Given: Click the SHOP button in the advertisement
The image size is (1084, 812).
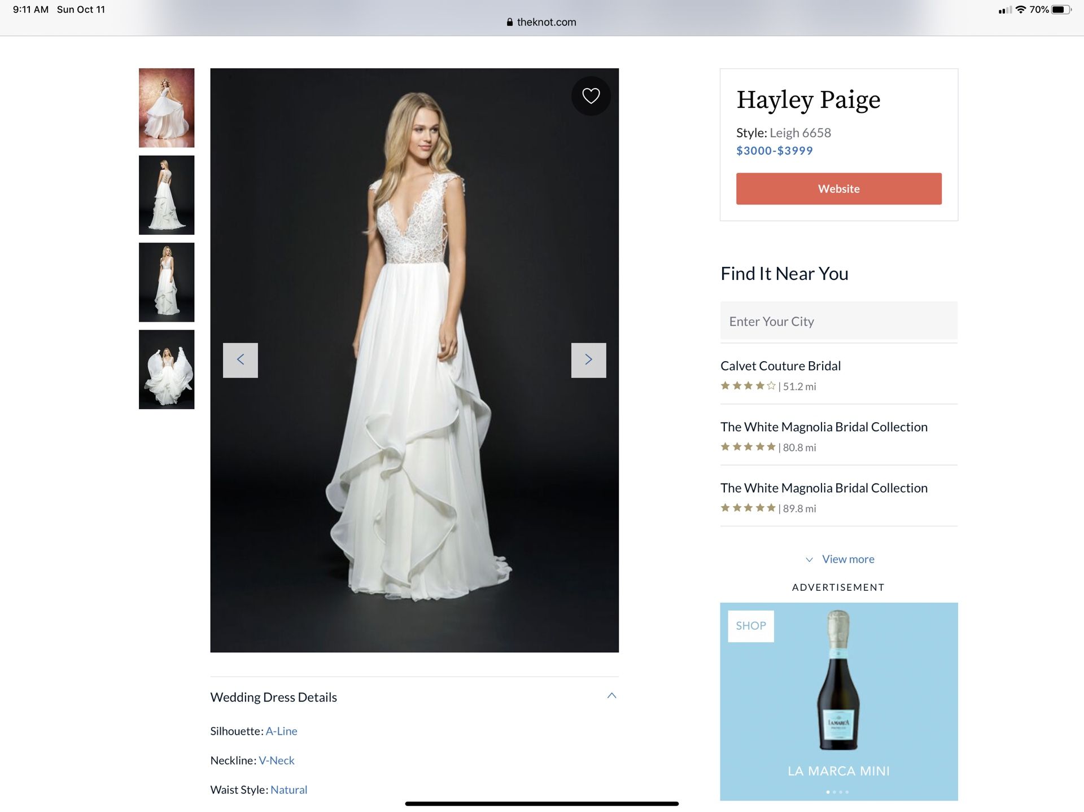Looking at the screenshot, I should pos(751,626).
